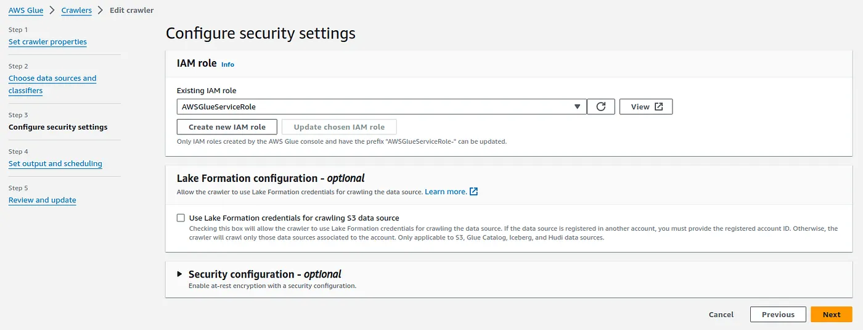
Task: Click the refresh IAM roles icon button
Action: [x=601, y=107]
